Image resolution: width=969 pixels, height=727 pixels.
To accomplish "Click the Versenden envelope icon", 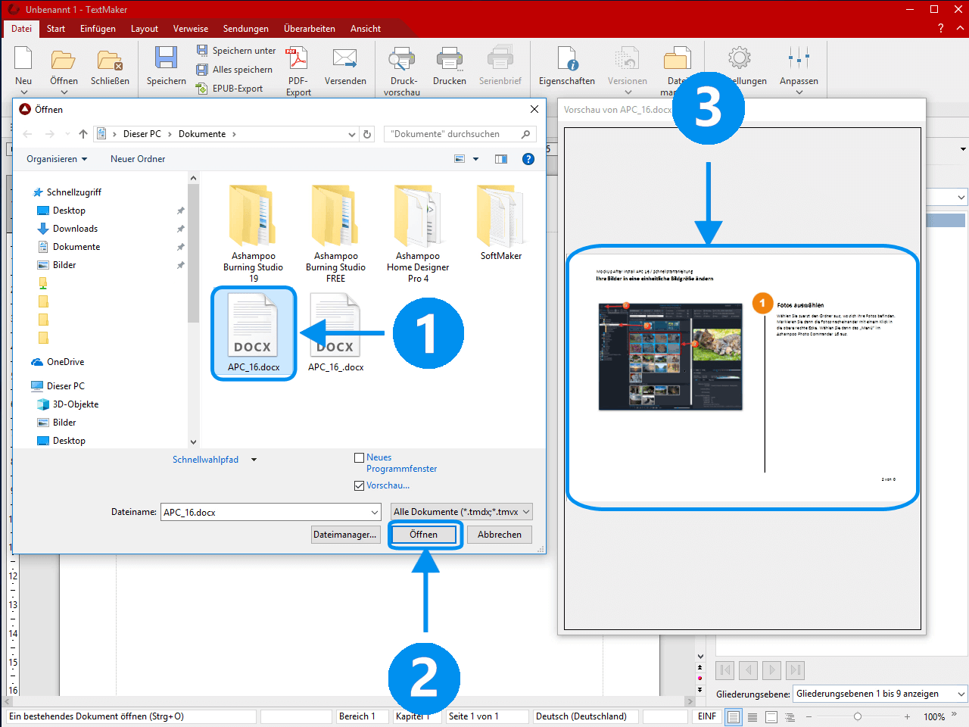I will 345,59.
